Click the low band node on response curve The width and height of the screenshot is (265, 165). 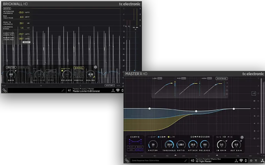click(149, 109)
